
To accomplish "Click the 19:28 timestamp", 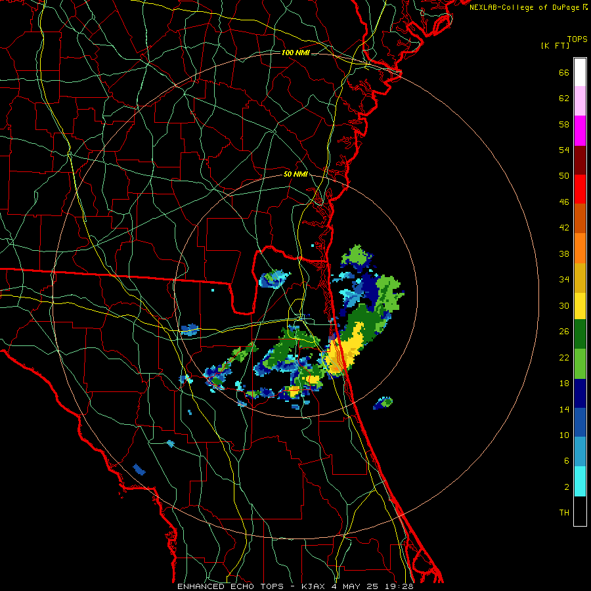I will click(399, 586).
